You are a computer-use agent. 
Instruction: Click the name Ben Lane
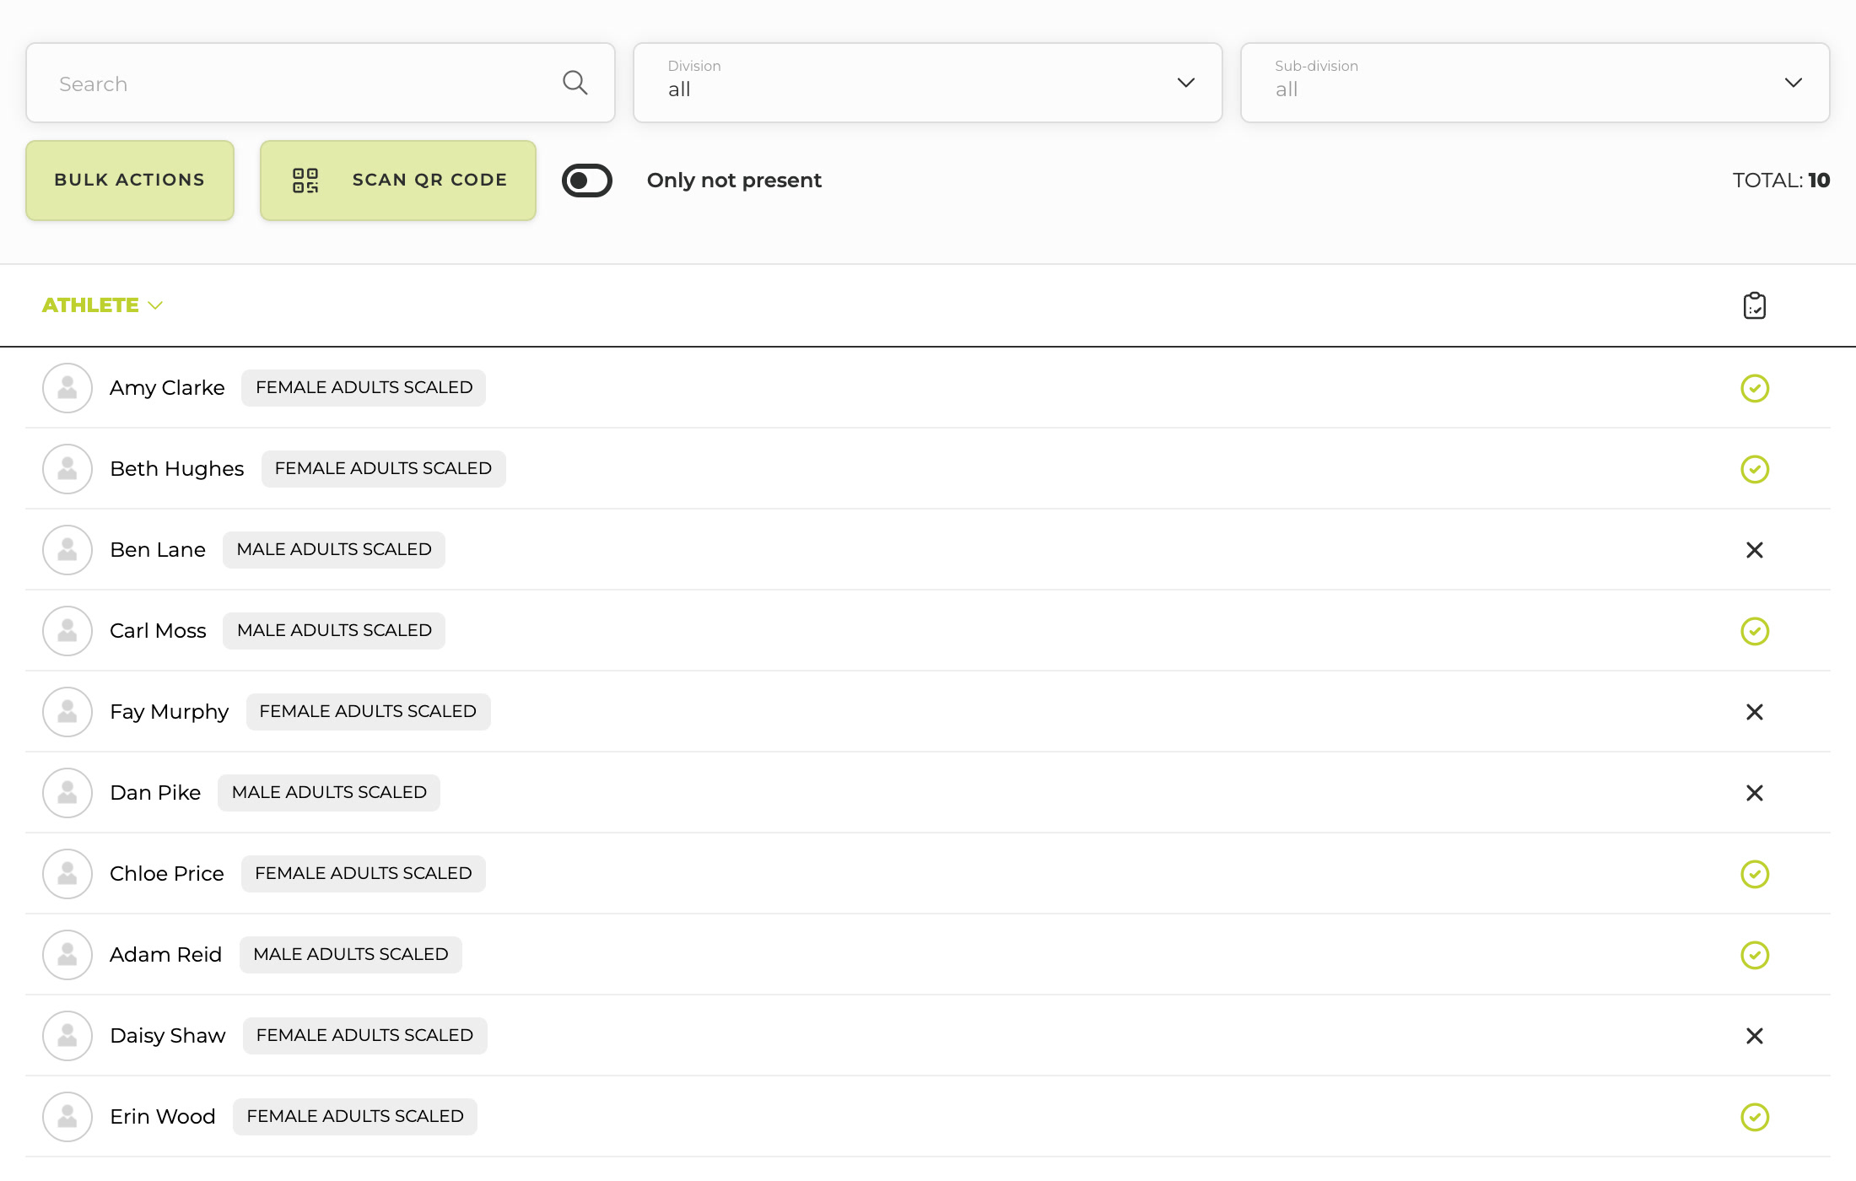click(158, 550)
